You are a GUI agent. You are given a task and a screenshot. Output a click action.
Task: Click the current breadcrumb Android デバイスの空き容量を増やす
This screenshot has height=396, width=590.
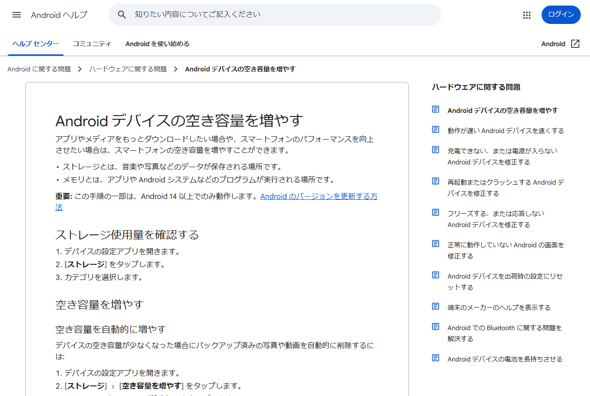coord(240,69)
